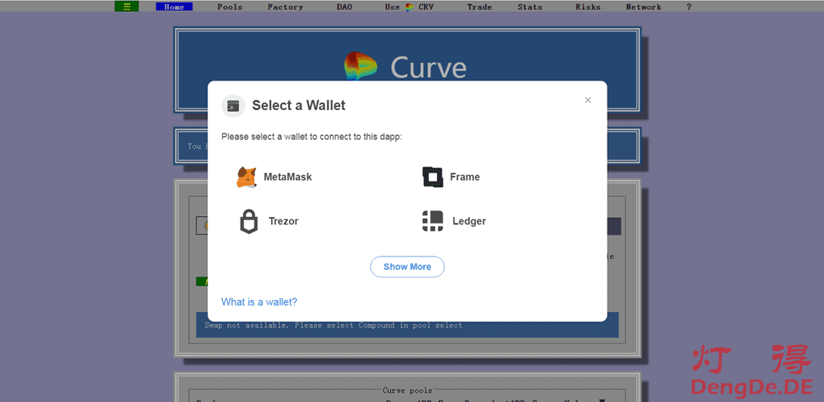The width and height of the screenshot is (824, 402).
Task: Pick the Trezor lock icon
Action: tap(249, 221)
